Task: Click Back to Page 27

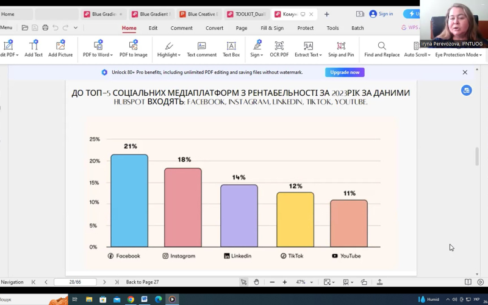Action: tap(142, 282)
